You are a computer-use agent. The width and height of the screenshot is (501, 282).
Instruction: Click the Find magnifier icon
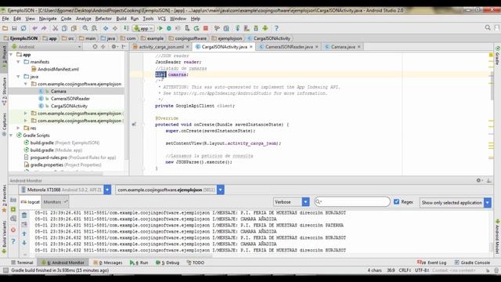point(85,28)
